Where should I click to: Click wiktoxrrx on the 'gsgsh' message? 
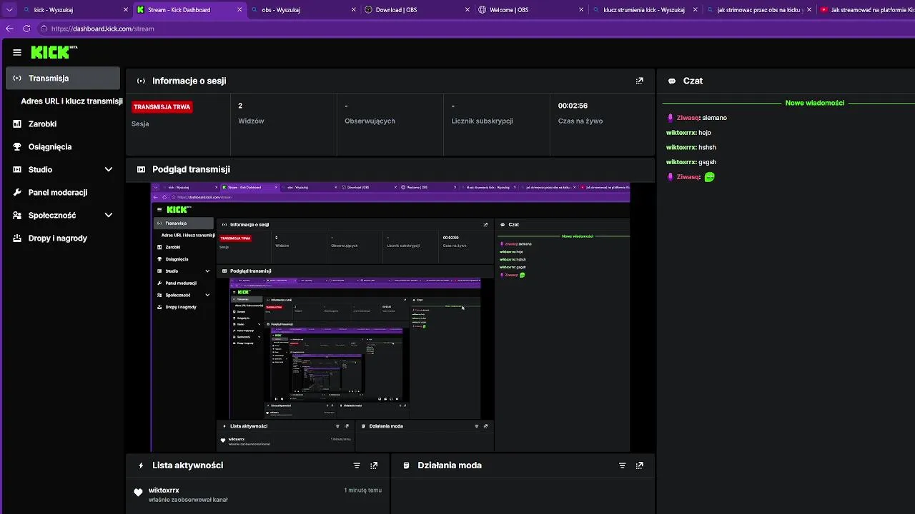coord(681,162)
